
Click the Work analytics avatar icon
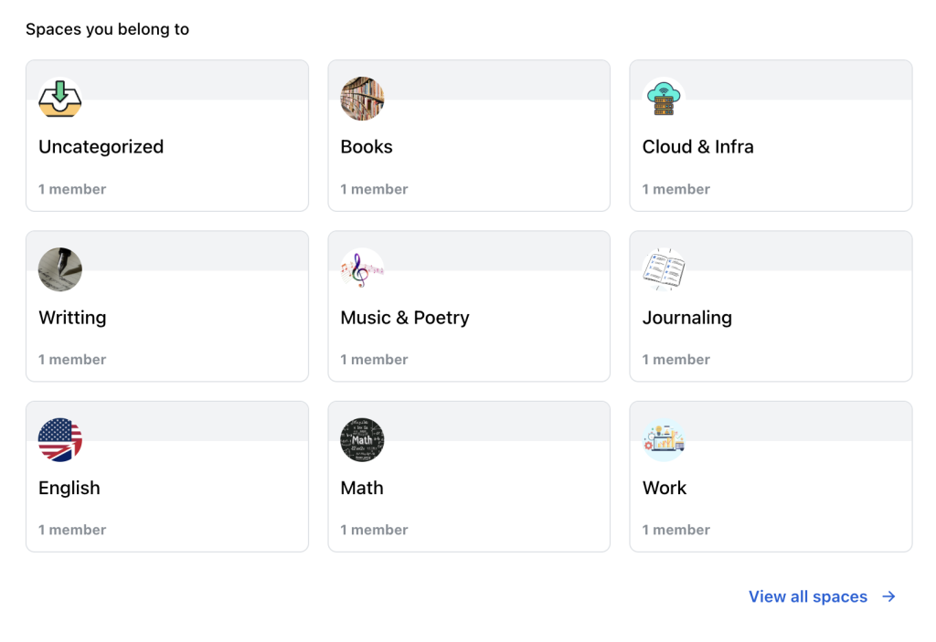click(x=665, y=440)
